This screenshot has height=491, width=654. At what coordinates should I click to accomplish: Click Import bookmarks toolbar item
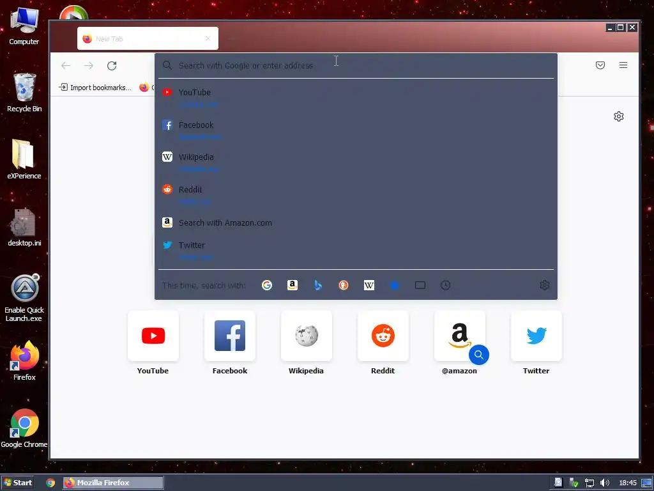click(95, 87)
